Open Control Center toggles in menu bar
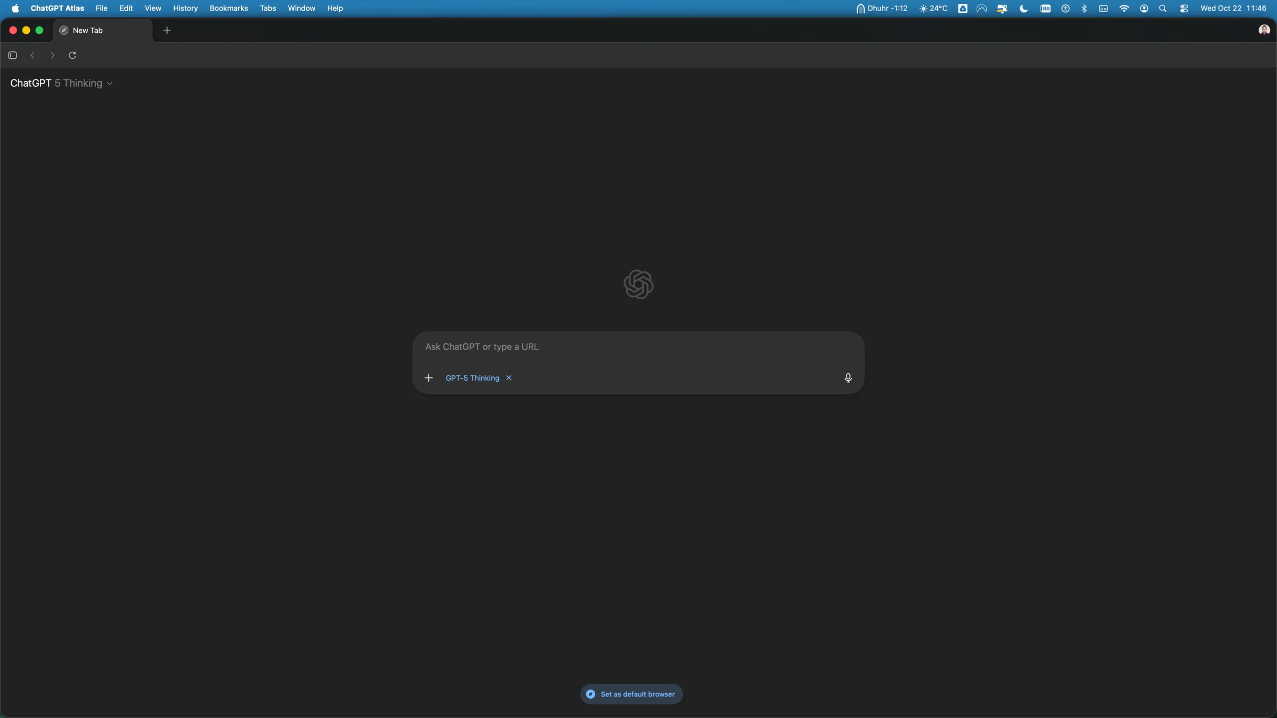1277x718 pixels. click(1184, 8)
